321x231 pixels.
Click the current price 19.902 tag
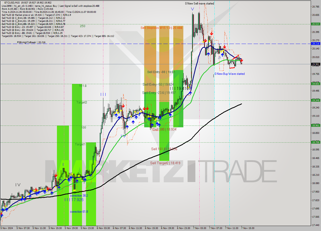[315, 64]
